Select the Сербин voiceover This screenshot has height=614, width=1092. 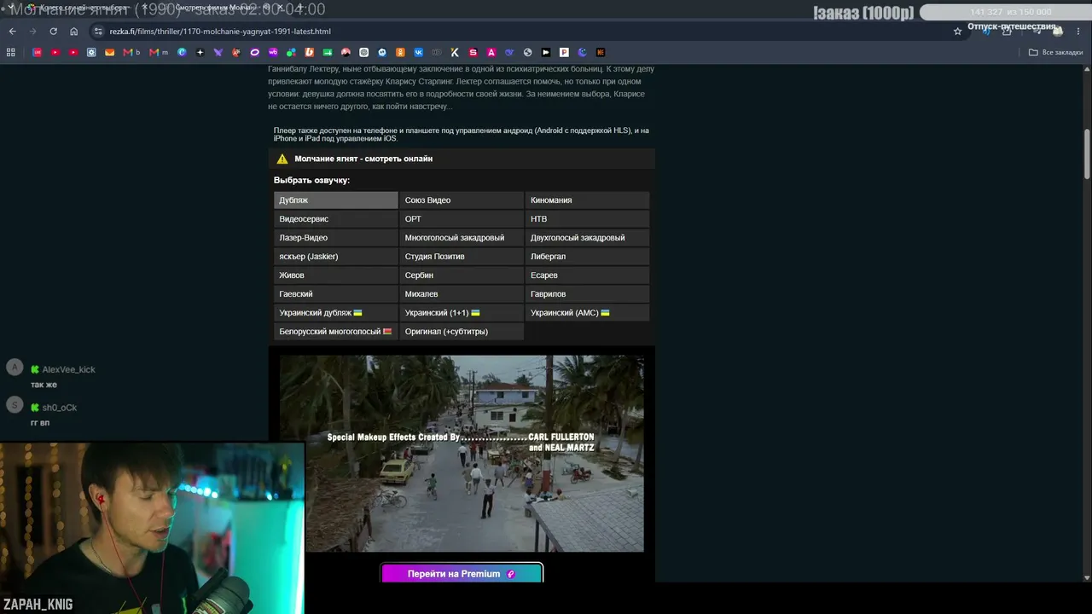point(462,275)
